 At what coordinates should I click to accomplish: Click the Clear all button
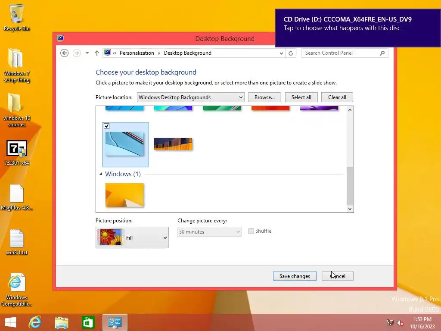coord(337,97)
